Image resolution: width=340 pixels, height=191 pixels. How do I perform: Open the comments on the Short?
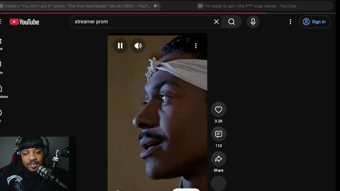(219, 134)
